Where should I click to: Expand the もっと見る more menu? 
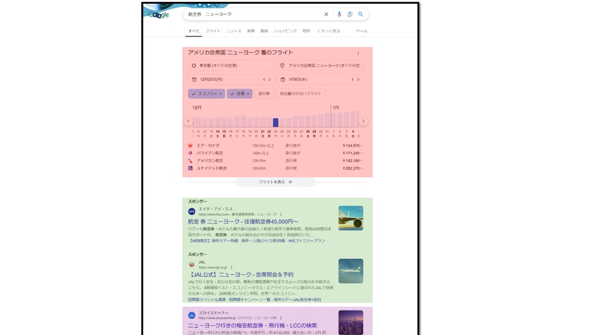point(329,31)
